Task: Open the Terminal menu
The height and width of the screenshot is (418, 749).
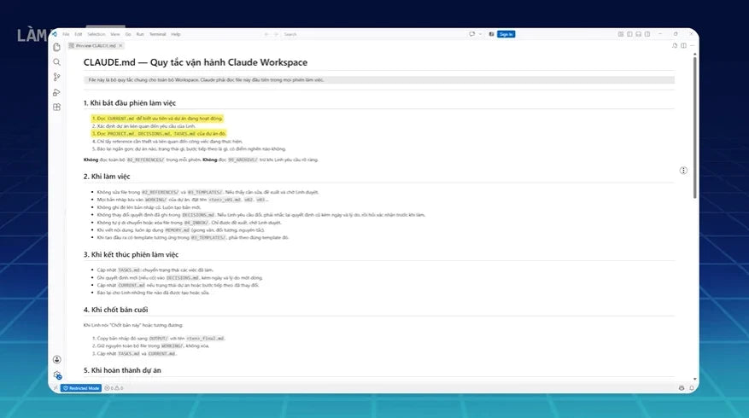Action: click(158, 34)
